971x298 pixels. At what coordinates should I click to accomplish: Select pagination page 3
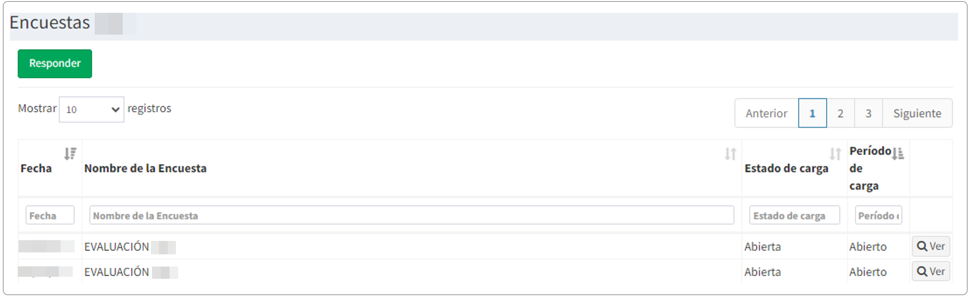[868, 113]
